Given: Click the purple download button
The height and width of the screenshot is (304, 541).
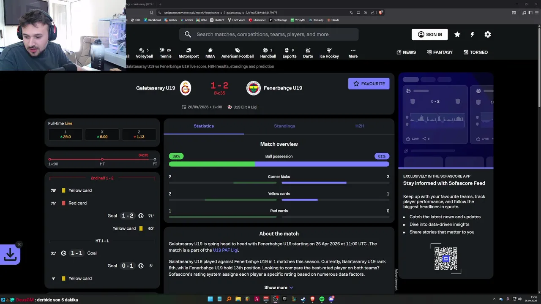Looking at the screenshot, I should tap(10, 255).
